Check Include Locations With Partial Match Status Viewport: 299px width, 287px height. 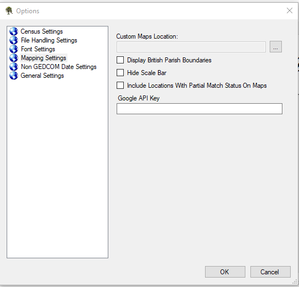pos(120,86)
